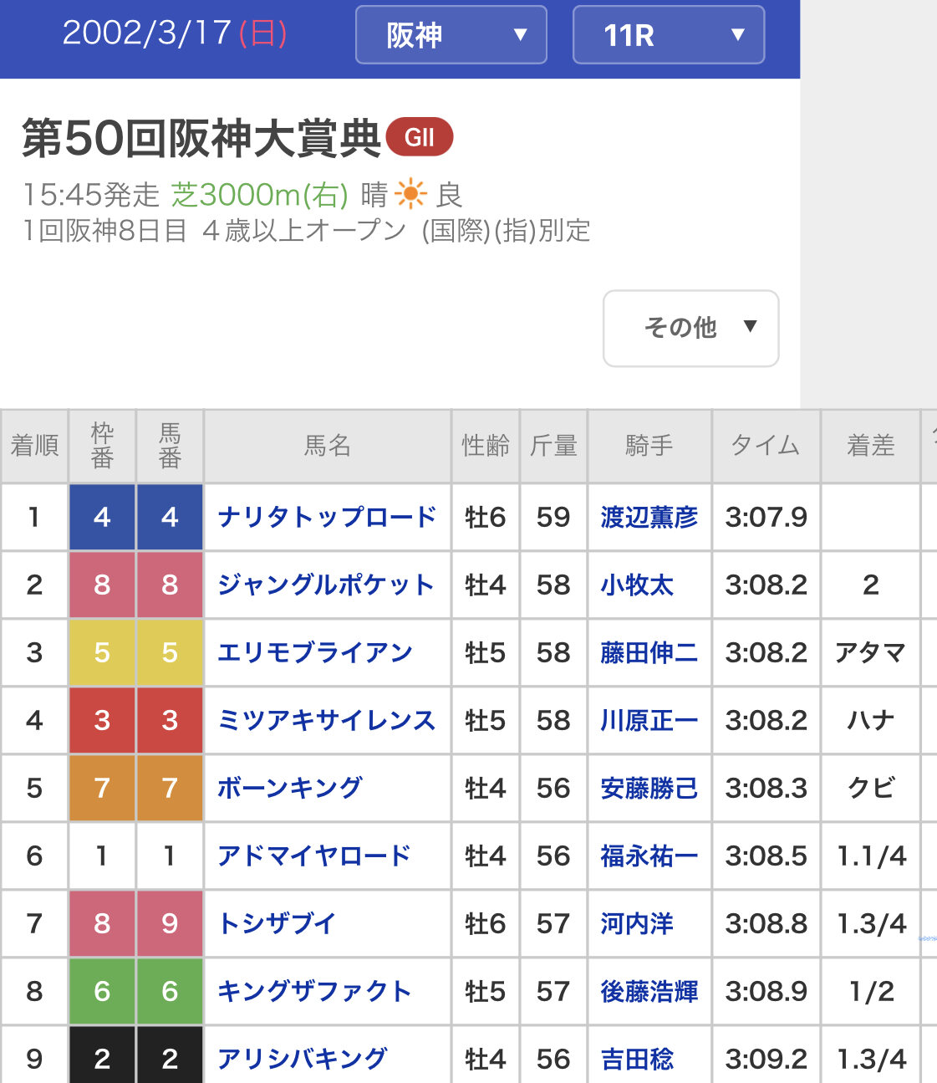Select jockey 小牧太 link
The image size is (937, 1083).
tap(636, 585)
